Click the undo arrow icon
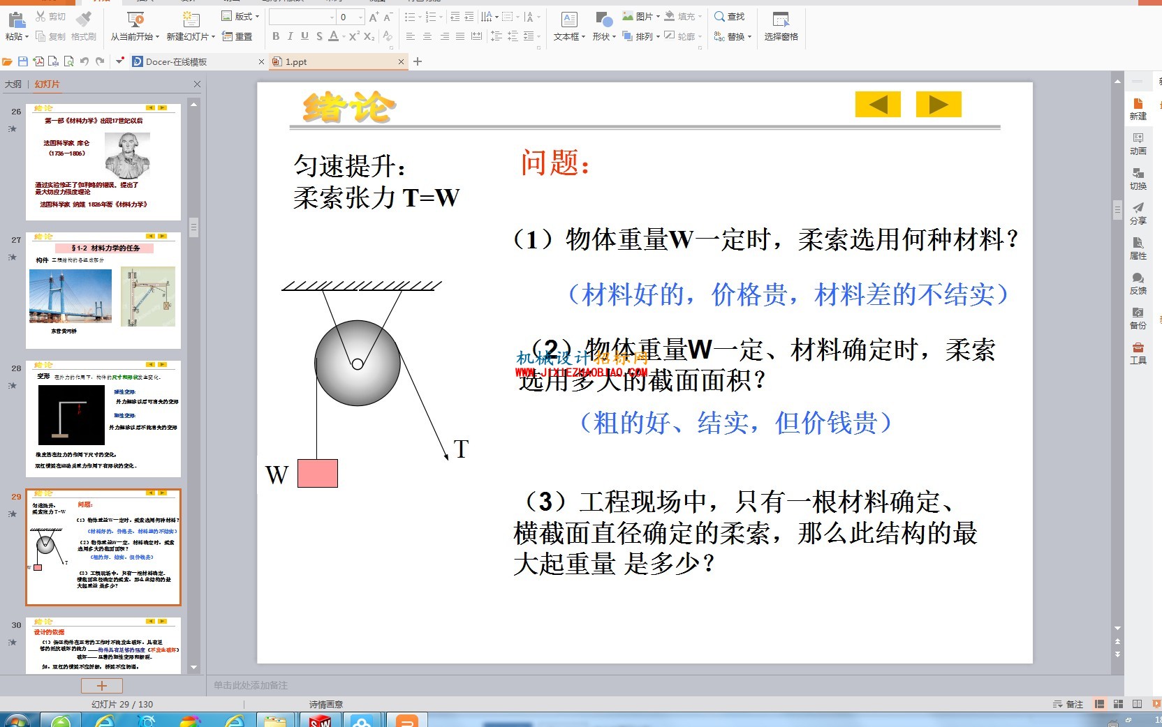The image size is (1162, 727). click(84, 61)
